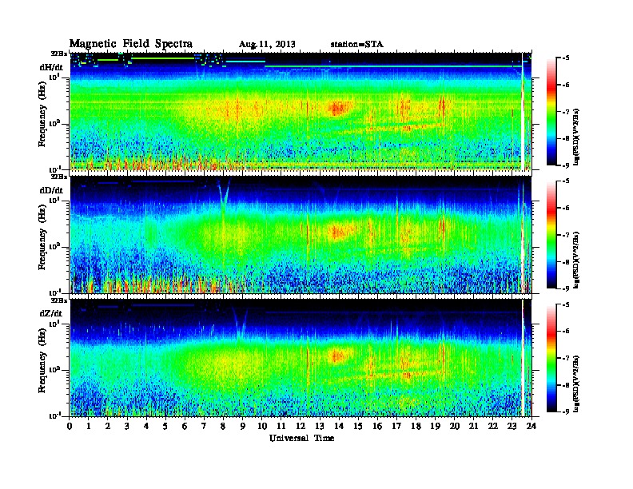Click hour 10 on Universal Time axis

(262, 426)
